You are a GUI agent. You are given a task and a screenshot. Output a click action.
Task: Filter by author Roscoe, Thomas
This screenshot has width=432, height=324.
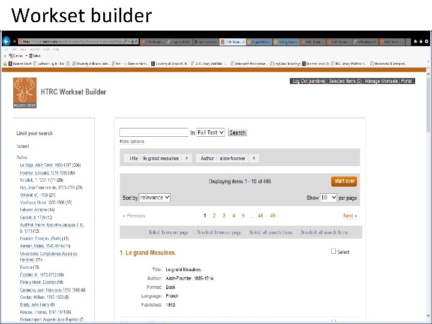point(43,312)
